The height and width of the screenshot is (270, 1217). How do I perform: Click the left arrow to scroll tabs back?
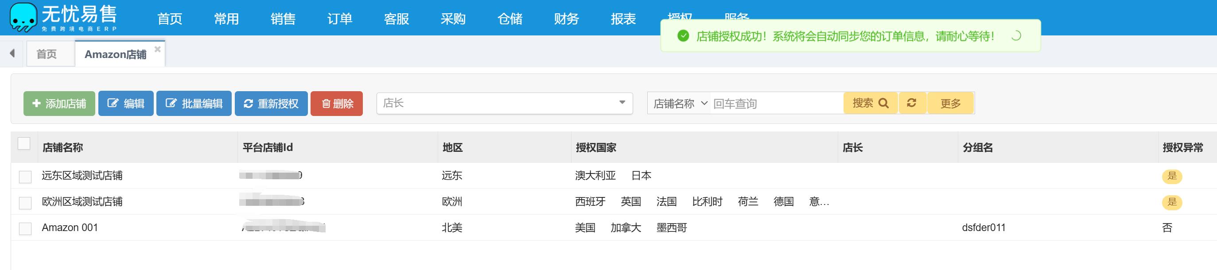[12, 54]
